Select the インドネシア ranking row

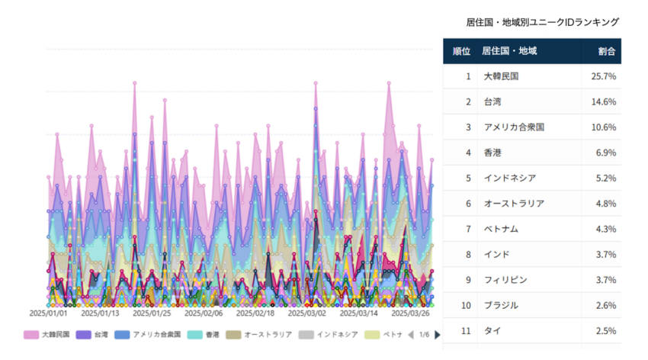(532, 178)
